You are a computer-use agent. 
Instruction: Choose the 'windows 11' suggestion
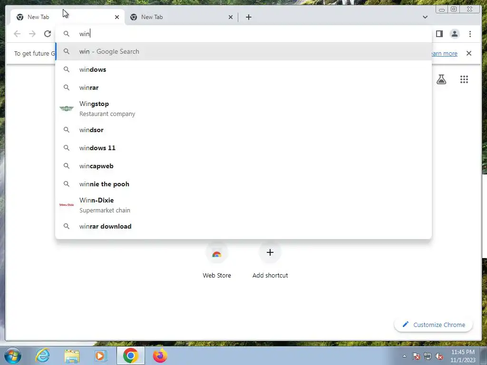pos(243,148)
